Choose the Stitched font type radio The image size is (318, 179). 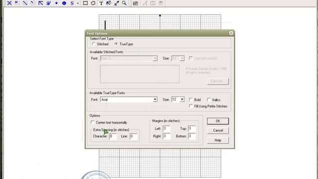click(93, 44)
